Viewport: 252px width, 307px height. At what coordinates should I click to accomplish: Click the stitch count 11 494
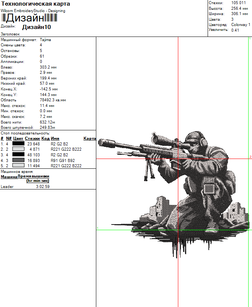(33, 166)
